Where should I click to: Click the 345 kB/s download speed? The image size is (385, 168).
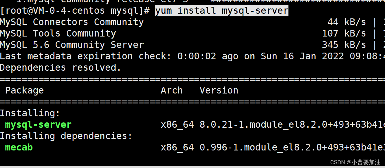tap(344, 45)
